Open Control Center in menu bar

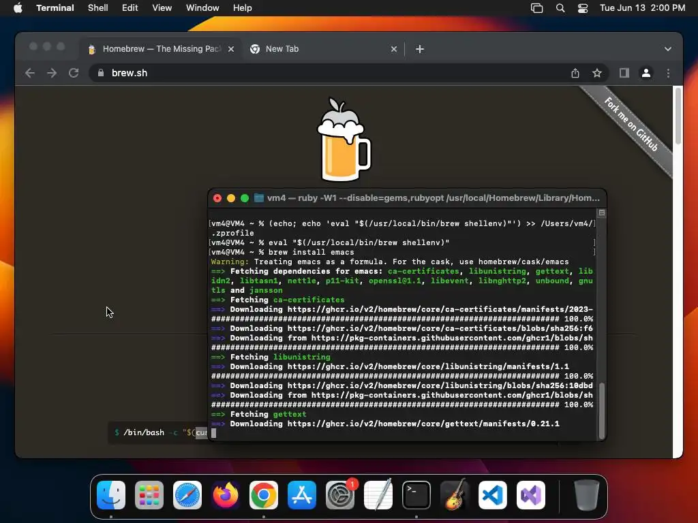[583, 8]
